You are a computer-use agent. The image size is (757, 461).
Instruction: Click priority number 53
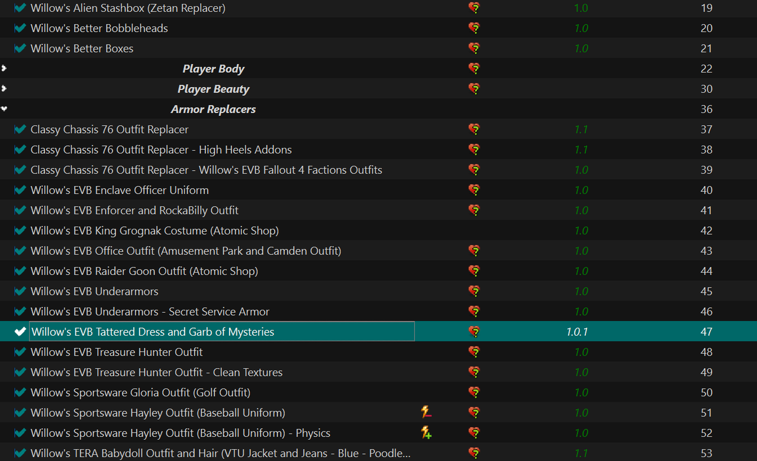point(706,453)
